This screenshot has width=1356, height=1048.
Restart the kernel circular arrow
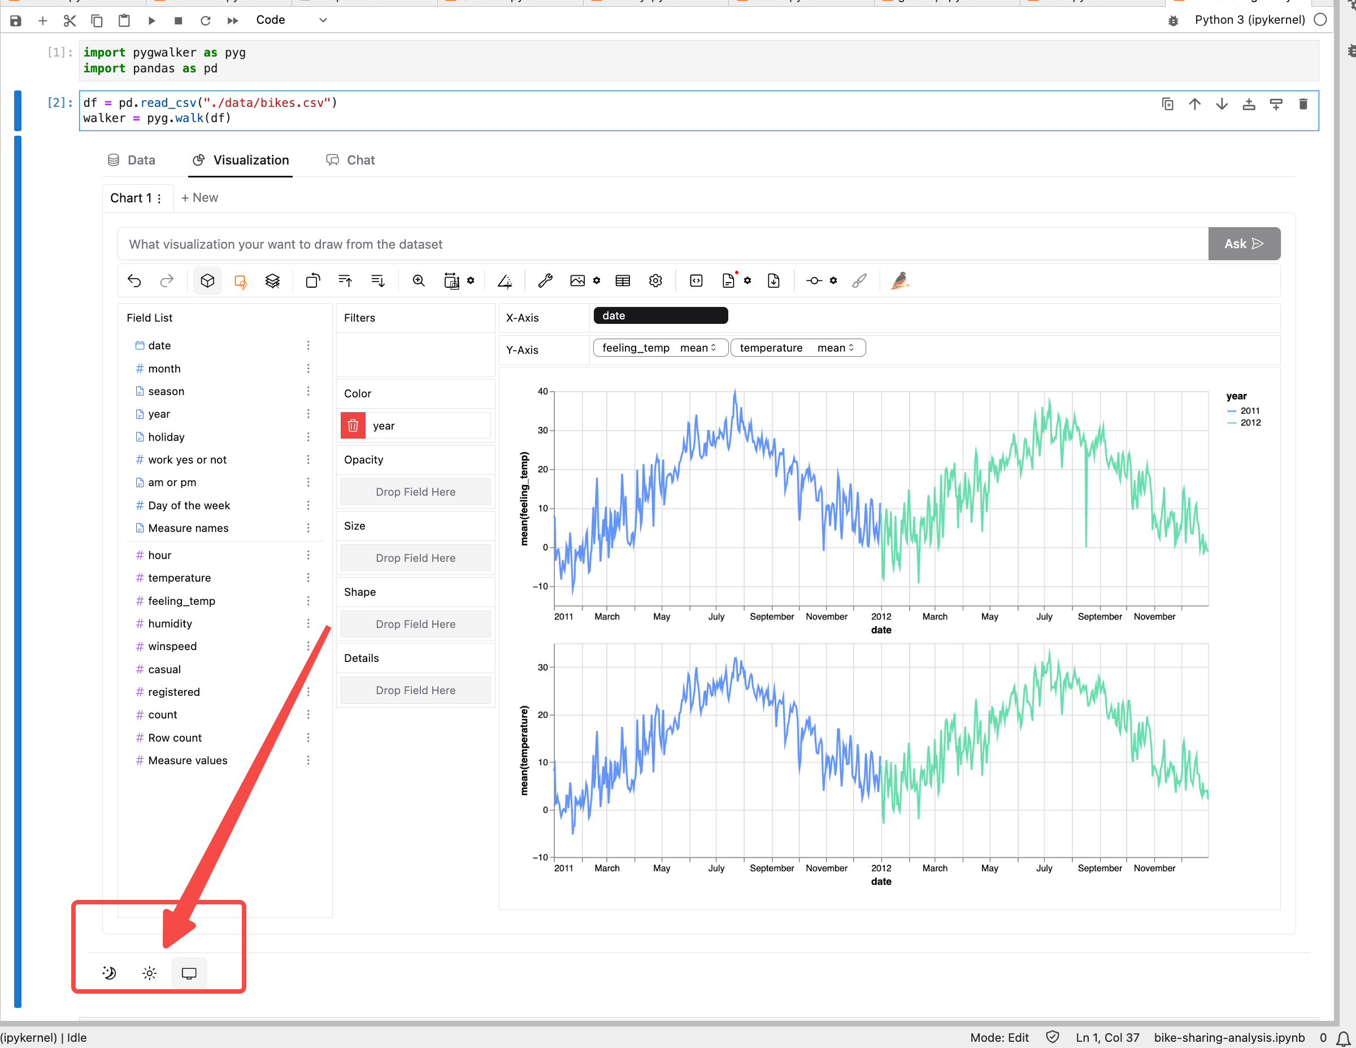pyautogui.click(x=206, y=20)
